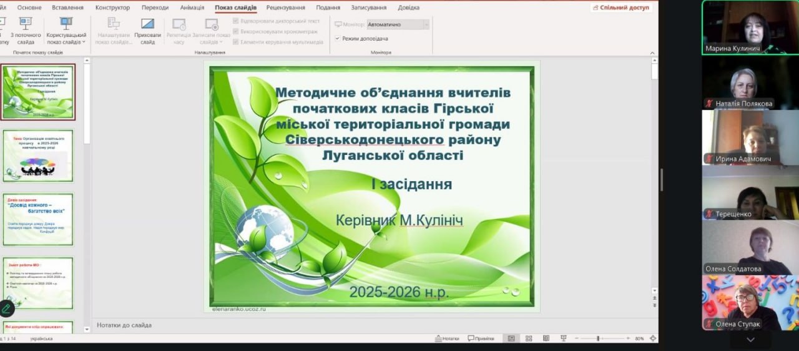This screenshot has width=799, height=351.
Task: Toggle Режим доповідача checkbox
Action: tap(338, 38)
